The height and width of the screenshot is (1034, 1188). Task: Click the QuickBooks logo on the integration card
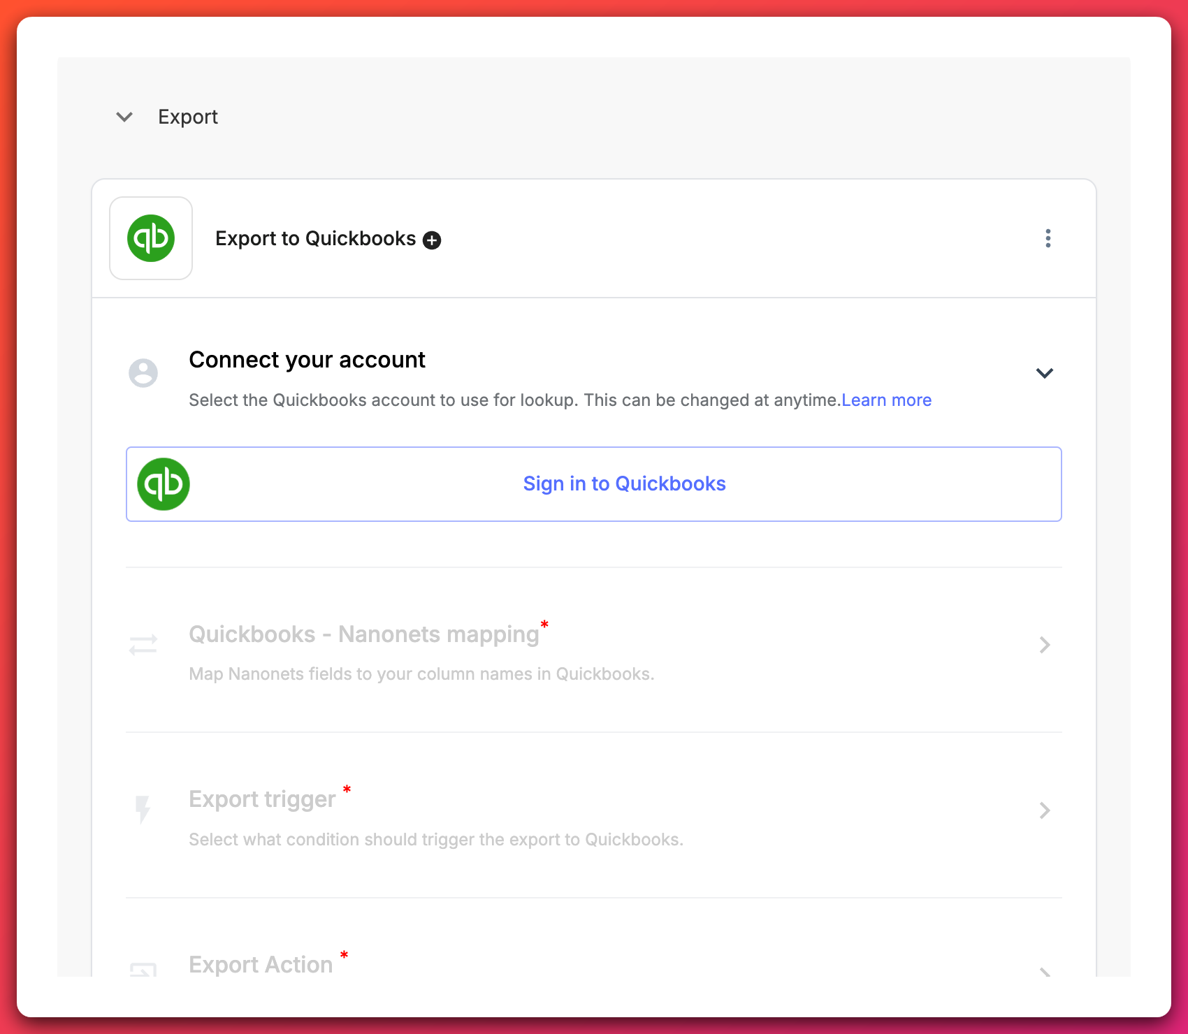tap(151, 238)
